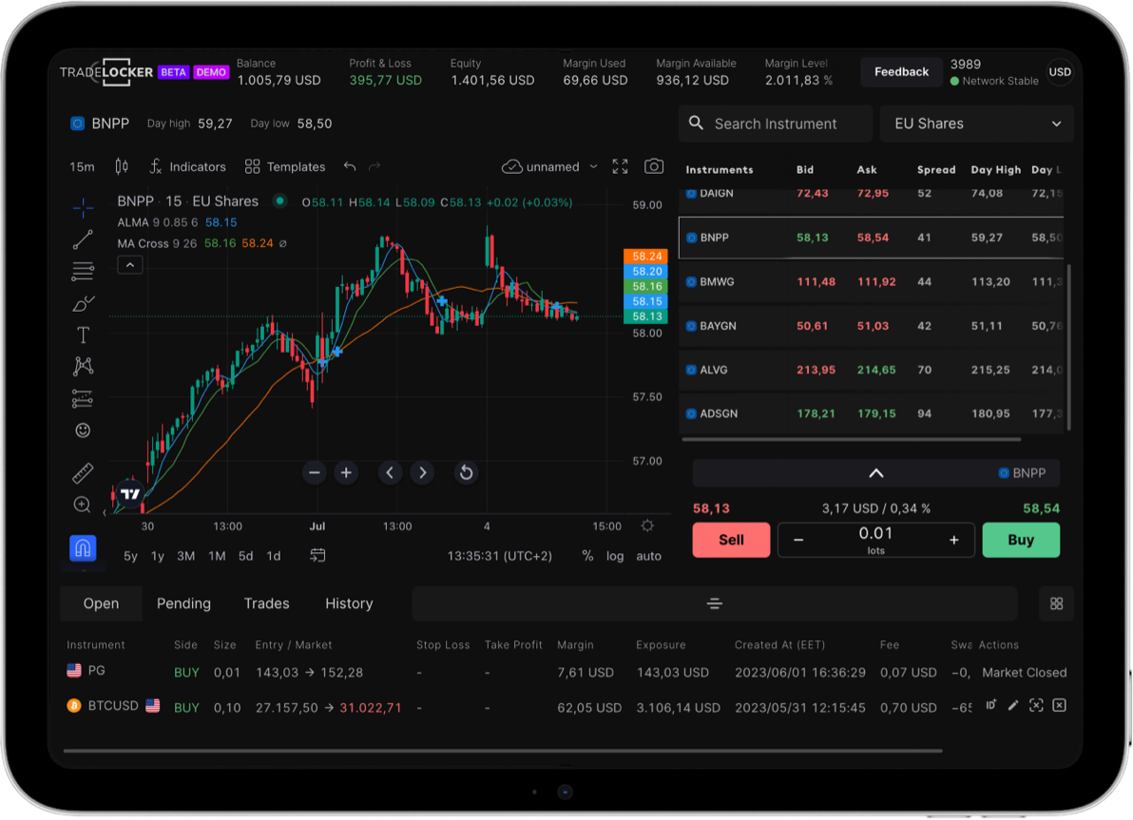
Task: Open TradingView logo link
Action: (130, 494)
